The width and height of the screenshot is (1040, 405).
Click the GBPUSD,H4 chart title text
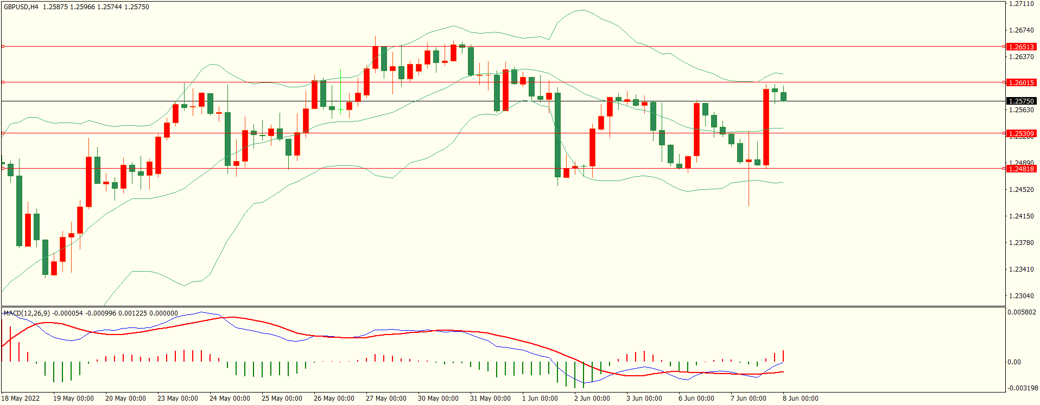click(x=21, y=7)
